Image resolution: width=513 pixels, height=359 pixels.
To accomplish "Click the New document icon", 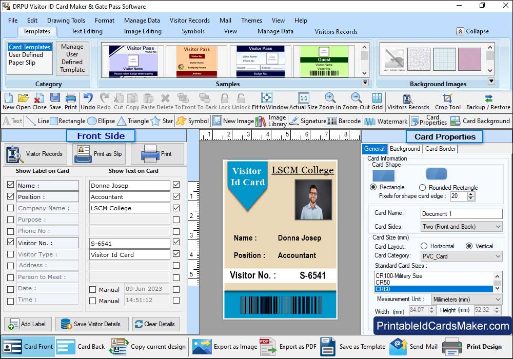I will [9, 98].
